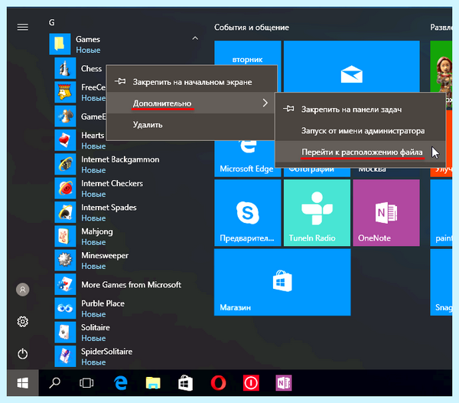Click the Internet Checkers label
This screenshot has height=403, width=459.
pos(112,183)
